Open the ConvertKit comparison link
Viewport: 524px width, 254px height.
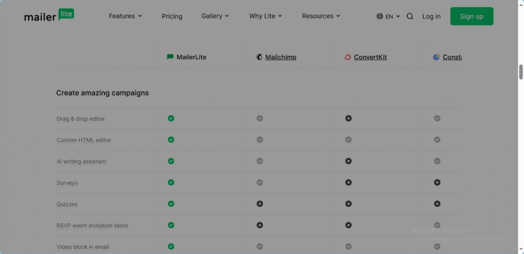click(370, 57)
